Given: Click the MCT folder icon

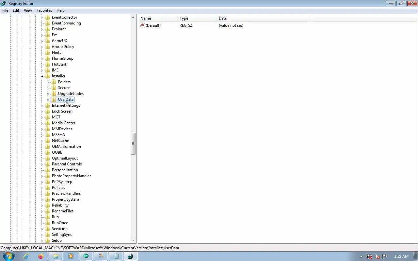Looking at the screenshot, I should [x=47, y=117].
